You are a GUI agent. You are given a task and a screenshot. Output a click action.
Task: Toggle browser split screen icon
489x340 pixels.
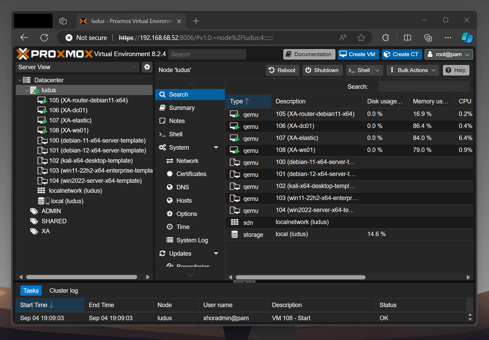(407, 38)
